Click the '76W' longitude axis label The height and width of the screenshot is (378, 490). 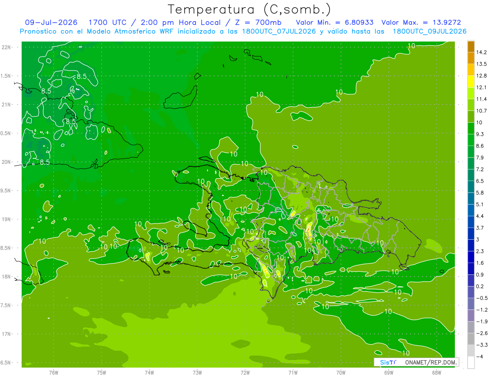(x=53, y=372)
